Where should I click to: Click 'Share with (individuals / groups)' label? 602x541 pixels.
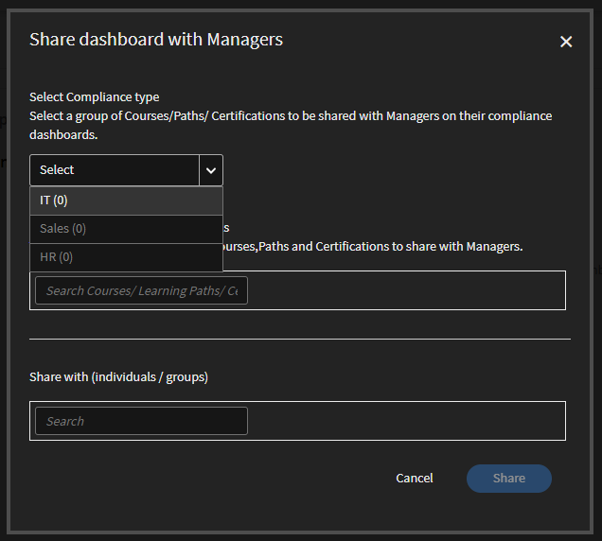(x=118, y=376)
